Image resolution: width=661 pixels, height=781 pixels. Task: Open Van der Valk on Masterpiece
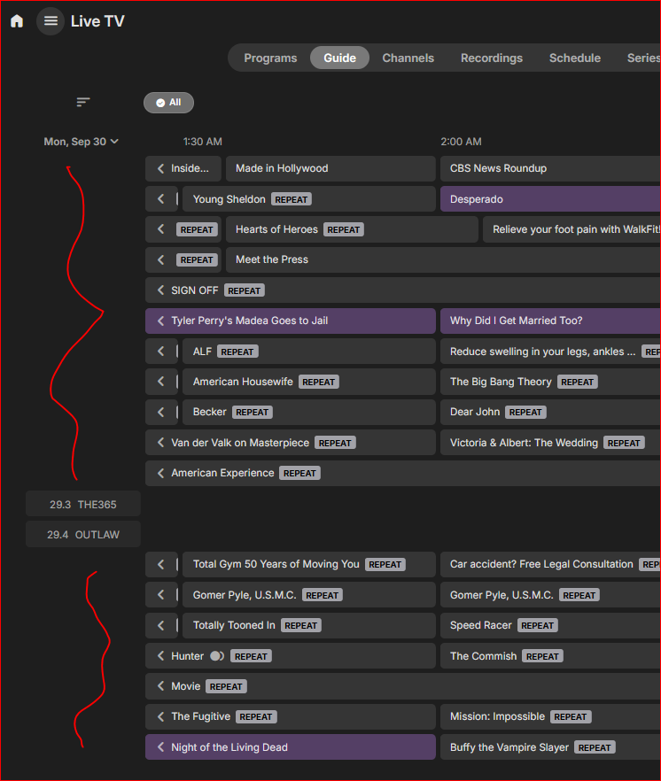[x=291, y=443]
